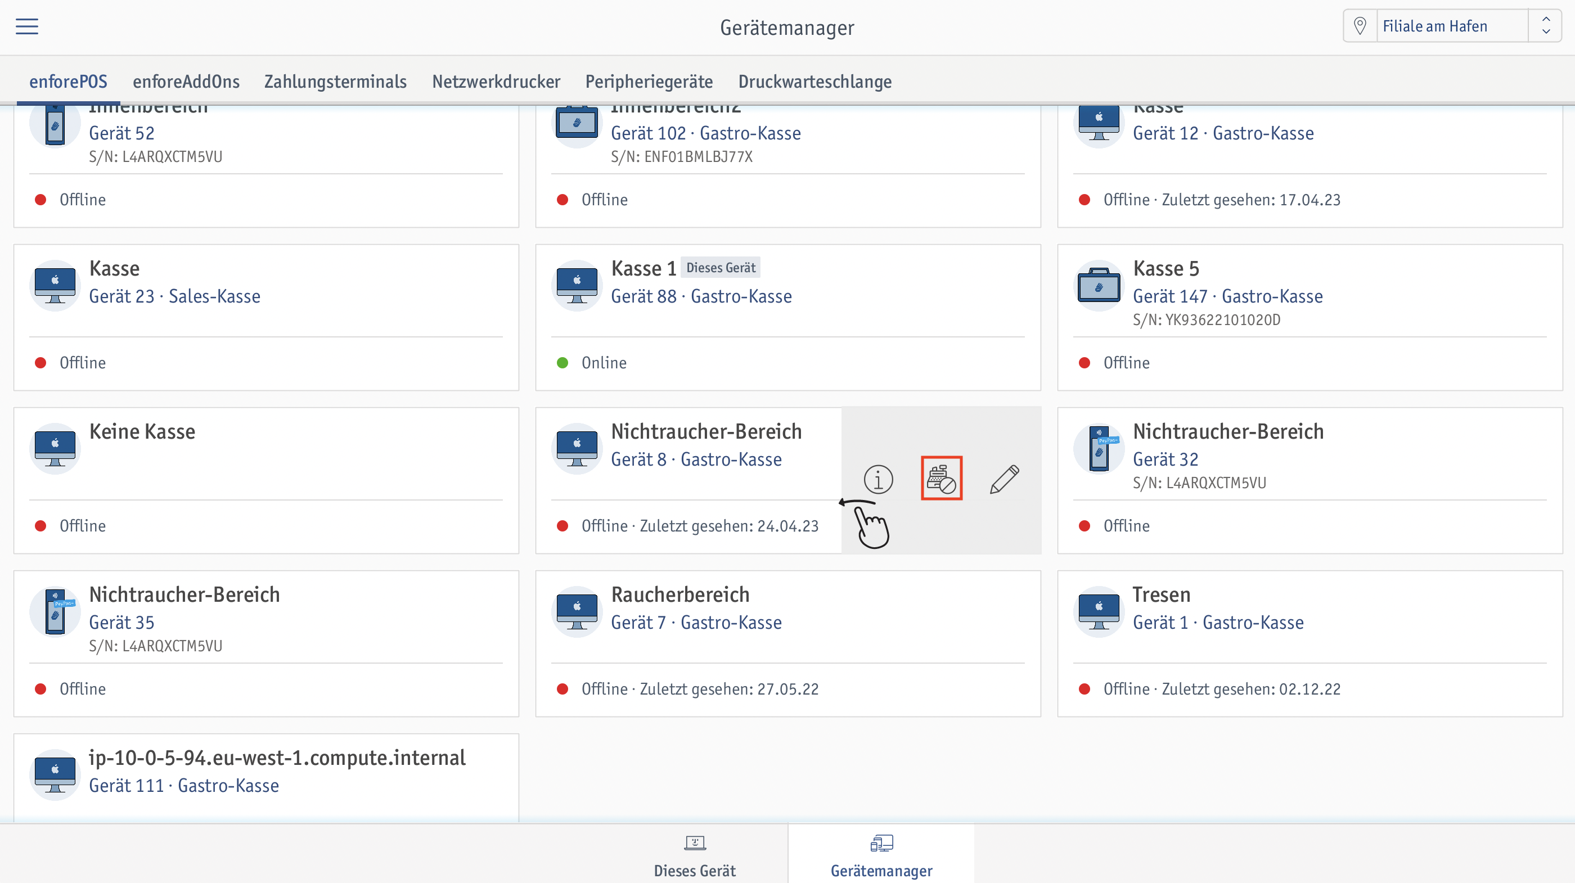The image size is (1575, 883).
Task: Click the Kasse 1 device monitor icon
Action: point(577,286)
